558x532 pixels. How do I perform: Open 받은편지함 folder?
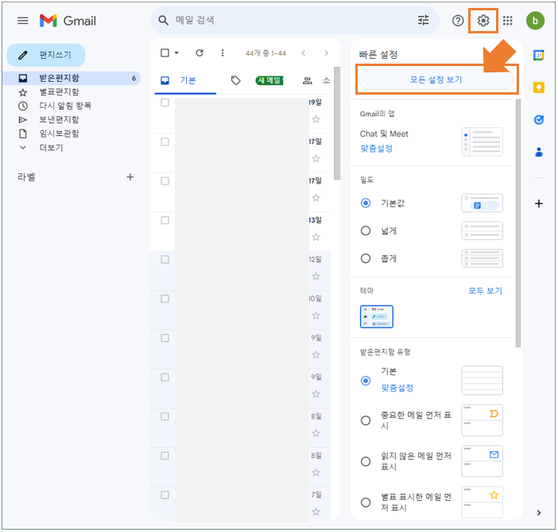click(x=73, y=78)
